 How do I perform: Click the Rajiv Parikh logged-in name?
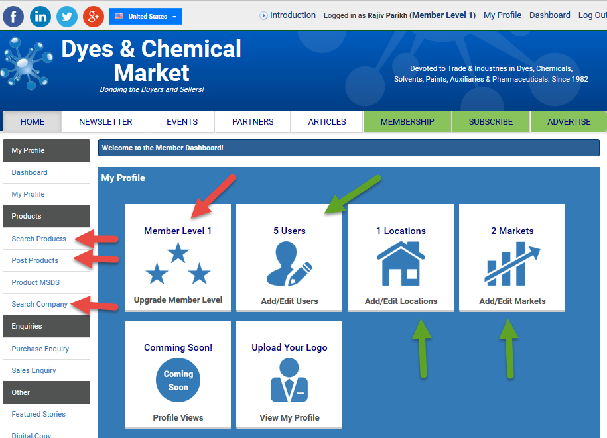387,15
